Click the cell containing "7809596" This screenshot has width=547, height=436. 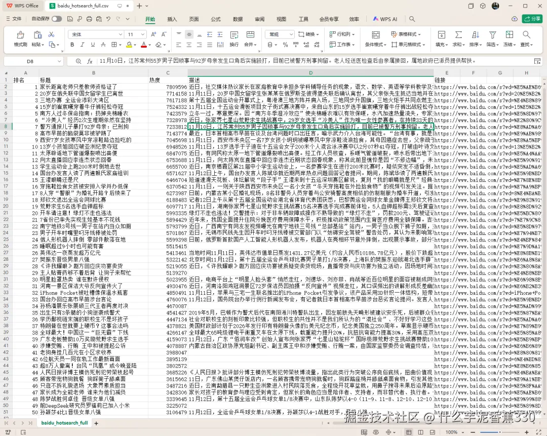pos(168,87)
